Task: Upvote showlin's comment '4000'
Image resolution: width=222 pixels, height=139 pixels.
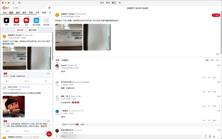Action: pos(204,77)
